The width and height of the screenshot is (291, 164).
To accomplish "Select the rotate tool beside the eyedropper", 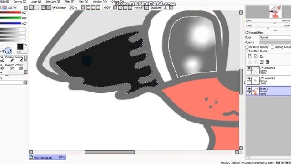I will click(4, 51).
